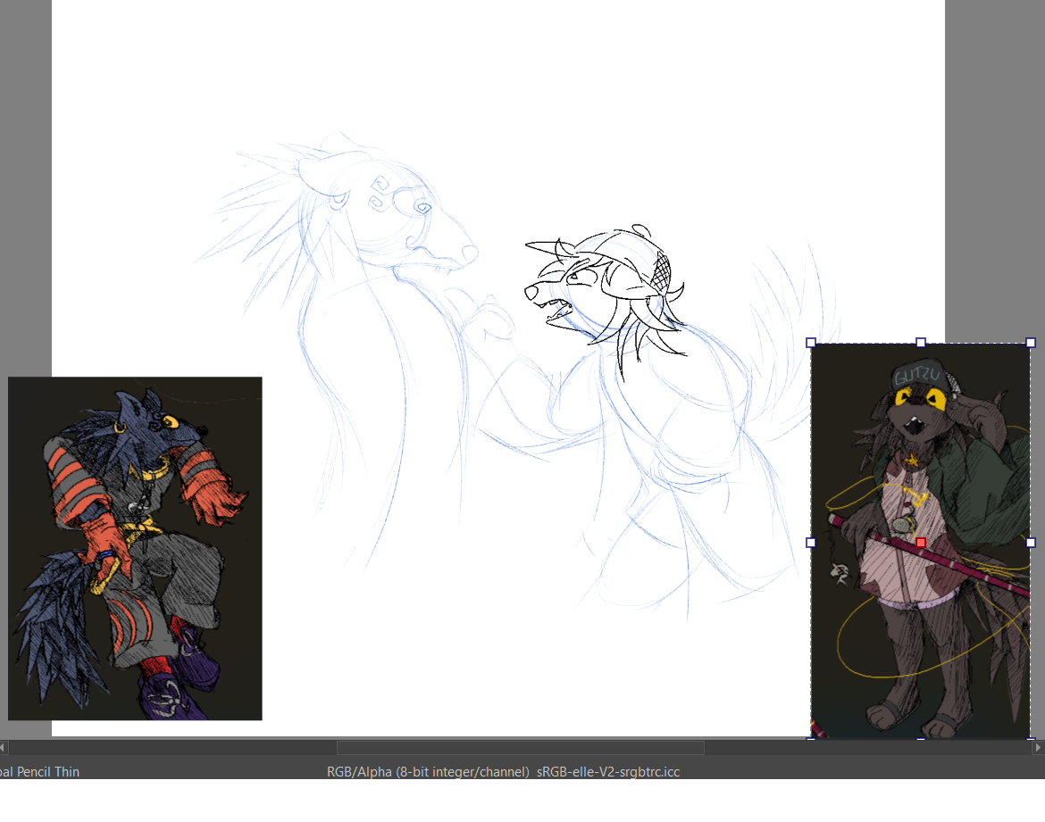Click the left-middle transform handle of the selected image

click(811, 543)
